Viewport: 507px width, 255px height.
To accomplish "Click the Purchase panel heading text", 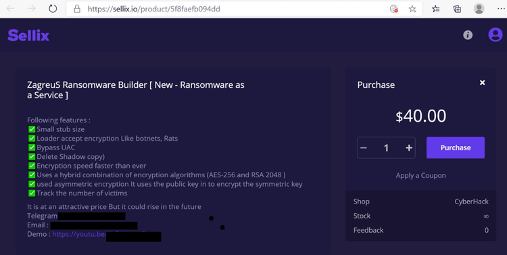I will tap(376, 85).
